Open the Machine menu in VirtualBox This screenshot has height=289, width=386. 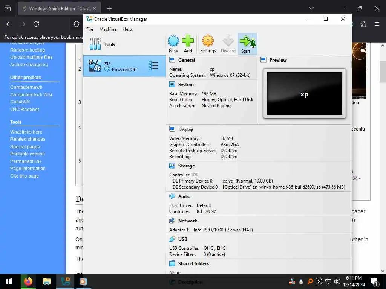coord(108,29)
